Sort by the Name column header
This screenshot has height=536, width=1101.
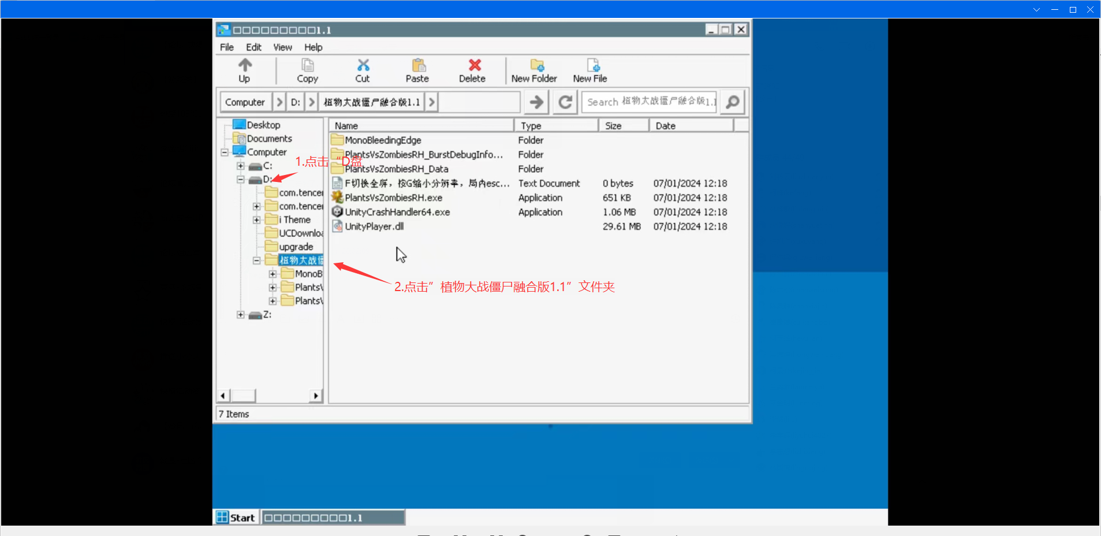[421, 125]
